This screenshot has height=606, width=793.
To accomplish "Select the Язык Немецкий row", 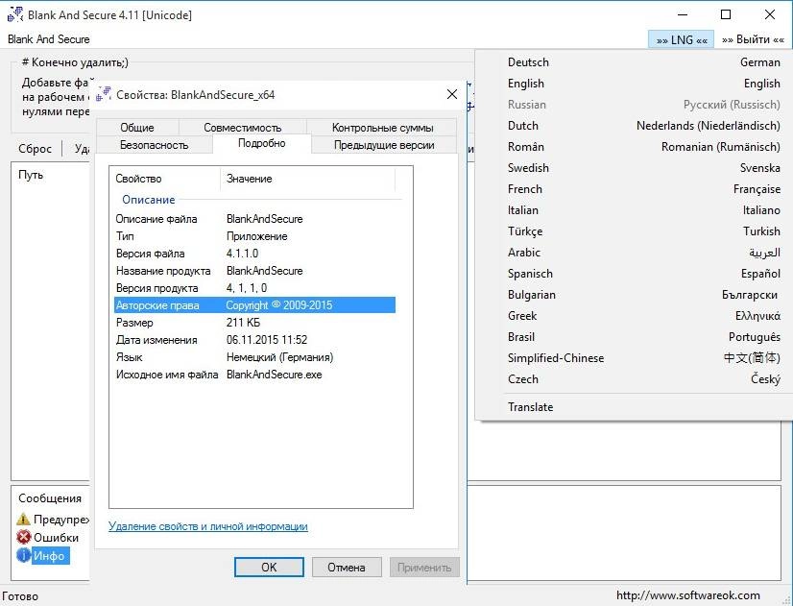I will pyautogui.click(x=255, y=357).
